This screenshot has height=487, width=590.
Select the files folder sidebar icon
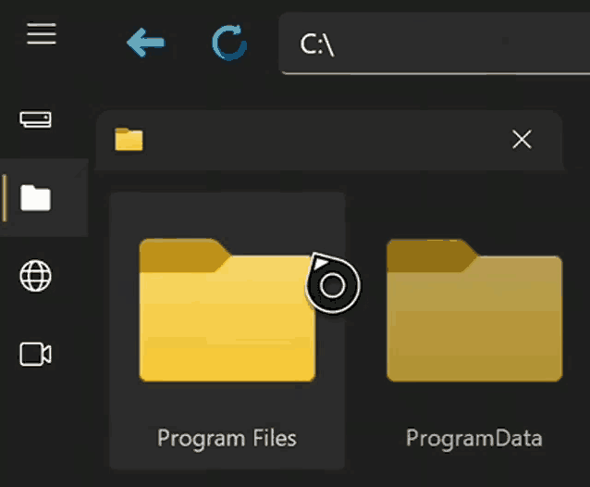[x=35, y=198]
